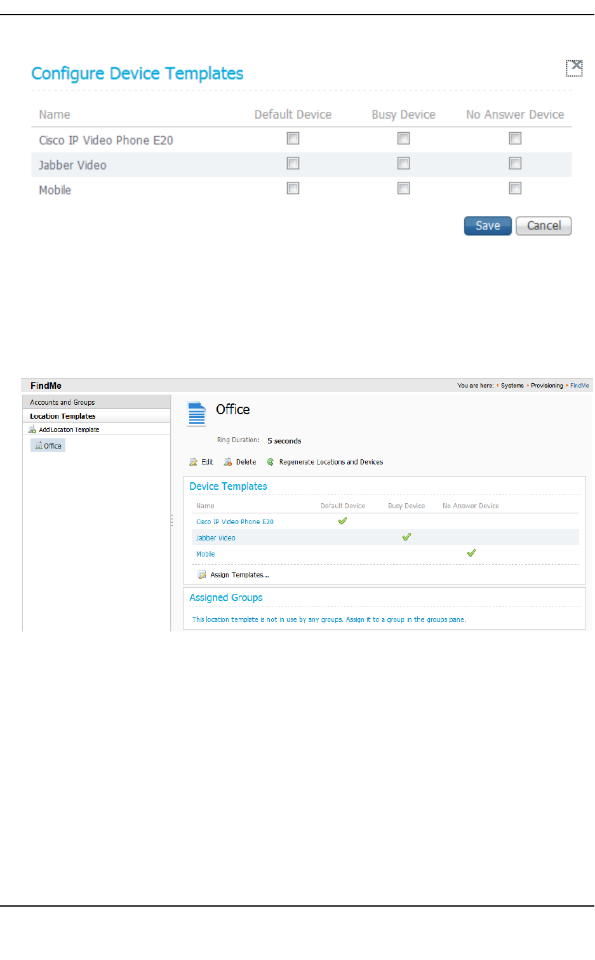Click Provisioning in breadcrumb
595x960 pixels.
(x=547, y=386)
